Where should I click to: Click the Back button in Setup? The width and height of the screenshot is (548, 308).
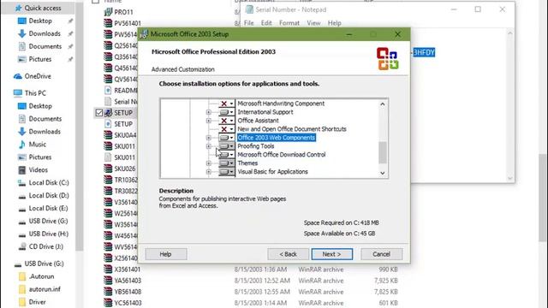click(288, 254)
